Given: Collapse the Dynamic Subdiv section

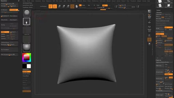Looking at the screenshot, I should pos(160,32).
